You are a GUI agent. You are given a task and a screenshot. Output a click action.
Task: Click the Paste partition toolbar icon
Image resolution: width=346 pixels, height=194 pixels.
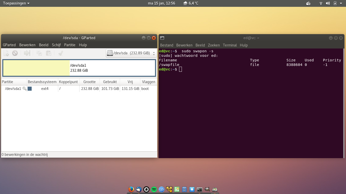click(x=48, y=53)
